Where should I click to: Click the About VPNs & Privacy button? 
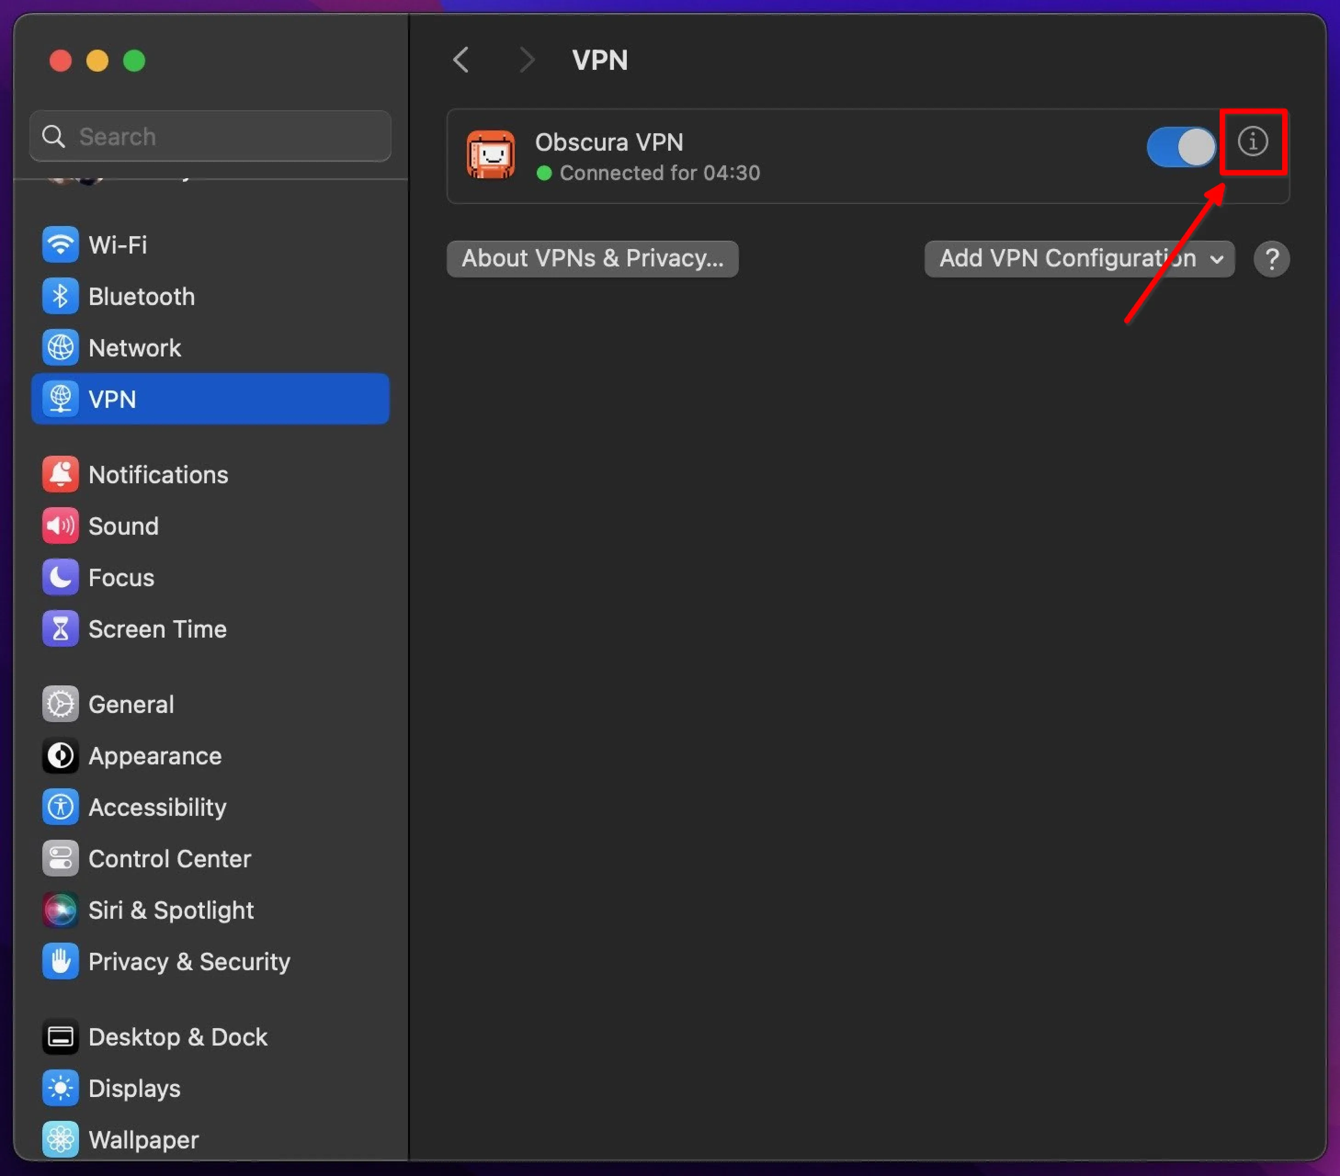(x=592, y=258)
